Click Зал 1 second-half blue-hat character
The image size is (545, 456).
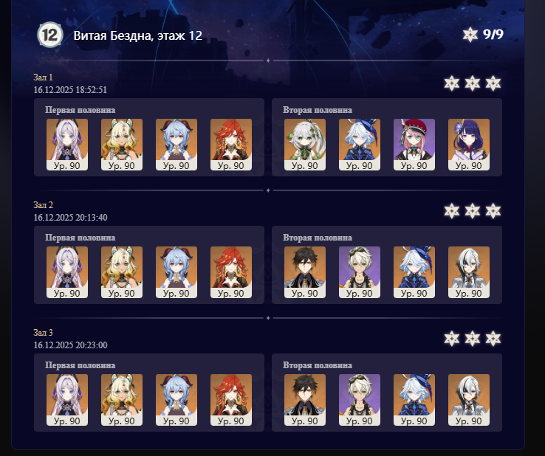[x=360, y=145]
